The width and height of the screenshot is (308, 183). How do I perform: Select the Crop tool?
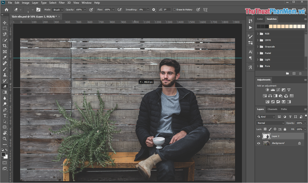(x=5, y=46)
